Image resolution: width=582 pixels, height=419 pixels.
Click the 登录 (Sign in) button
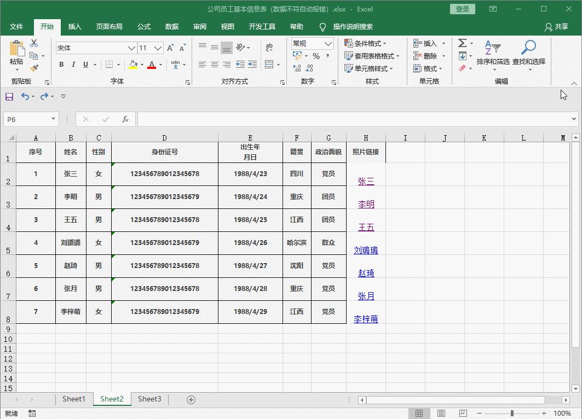pos(462,9)
